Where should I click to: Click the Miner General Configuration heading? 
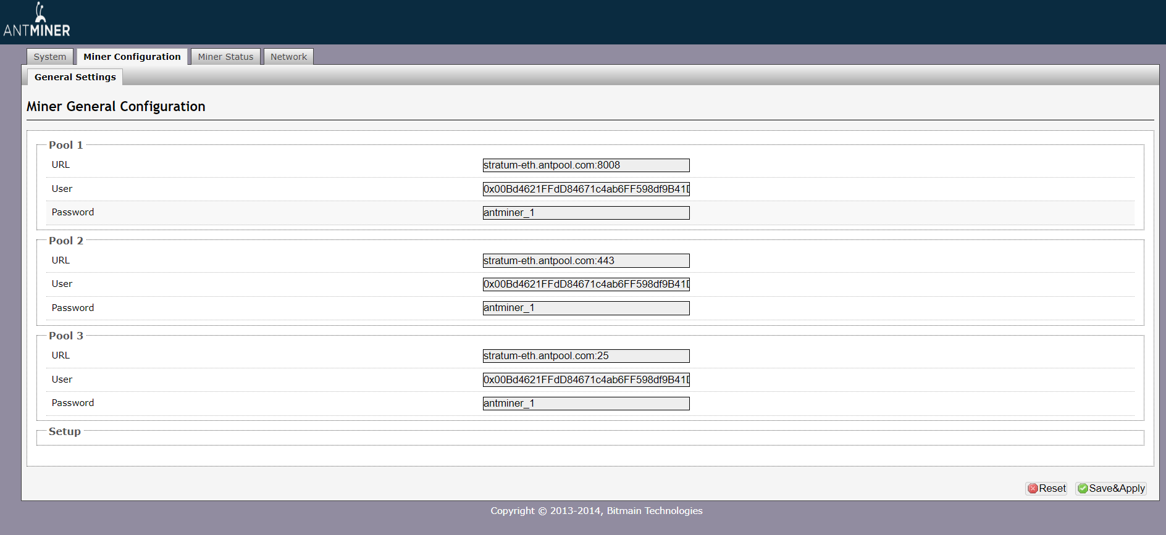click(116, 107)
